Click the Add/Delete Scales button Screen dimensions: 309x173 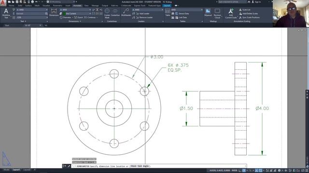(248, 13)
